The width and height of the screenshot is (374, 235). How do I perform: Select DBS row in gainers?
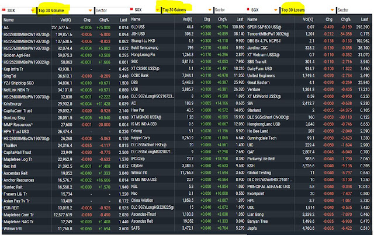pyautogui.click(x=188, y=82)
